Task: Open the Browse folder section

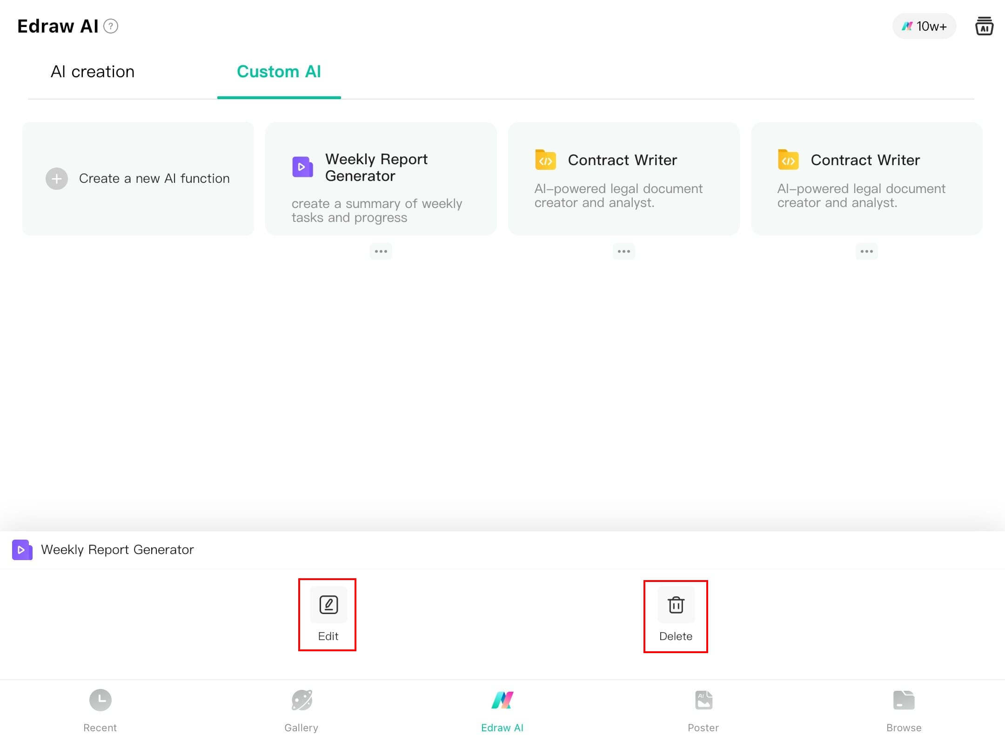Action: 904,708
